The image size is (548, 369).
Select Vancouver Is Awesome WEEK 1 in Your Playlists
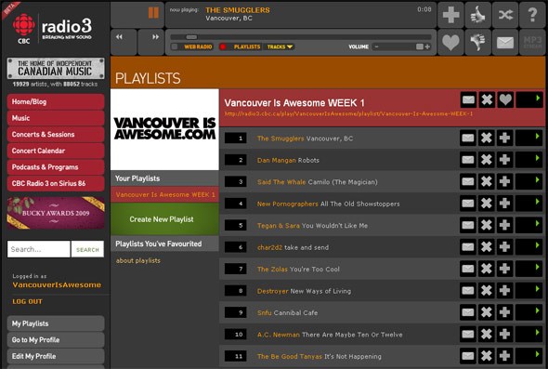[x=164, y=194]
